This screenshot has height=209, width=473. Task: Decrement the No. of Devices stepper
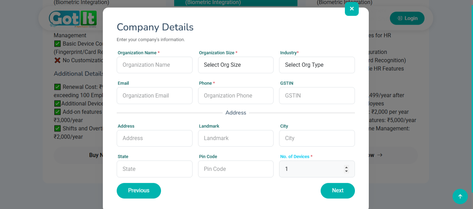[x=346, y=171]
